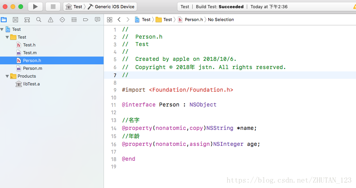The image size is (356, 188).
Task: Open the No Selection symbol menu
Action: click(x=221, y=20)
